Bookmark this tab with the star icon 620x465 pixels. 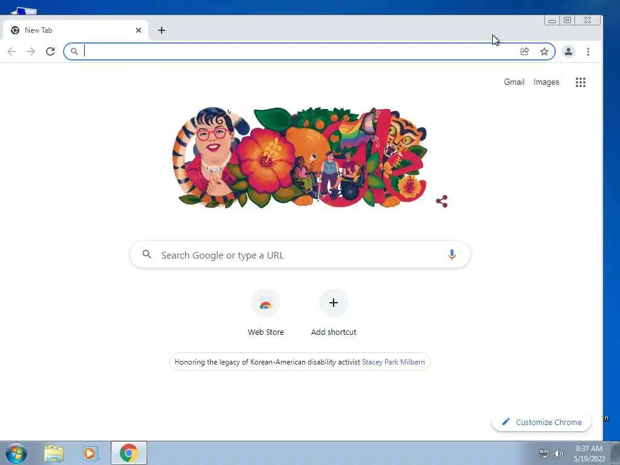pos(544,51)
